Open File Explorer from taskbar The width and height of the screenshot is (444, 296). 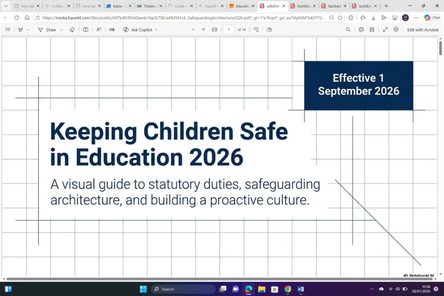(261, 289)
